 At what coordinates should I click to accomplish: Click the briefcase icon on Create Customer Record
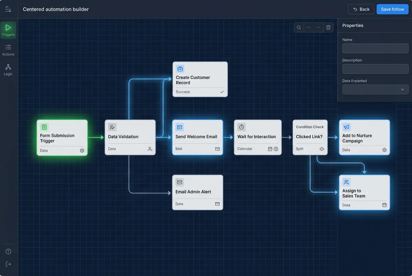[180, 69]
